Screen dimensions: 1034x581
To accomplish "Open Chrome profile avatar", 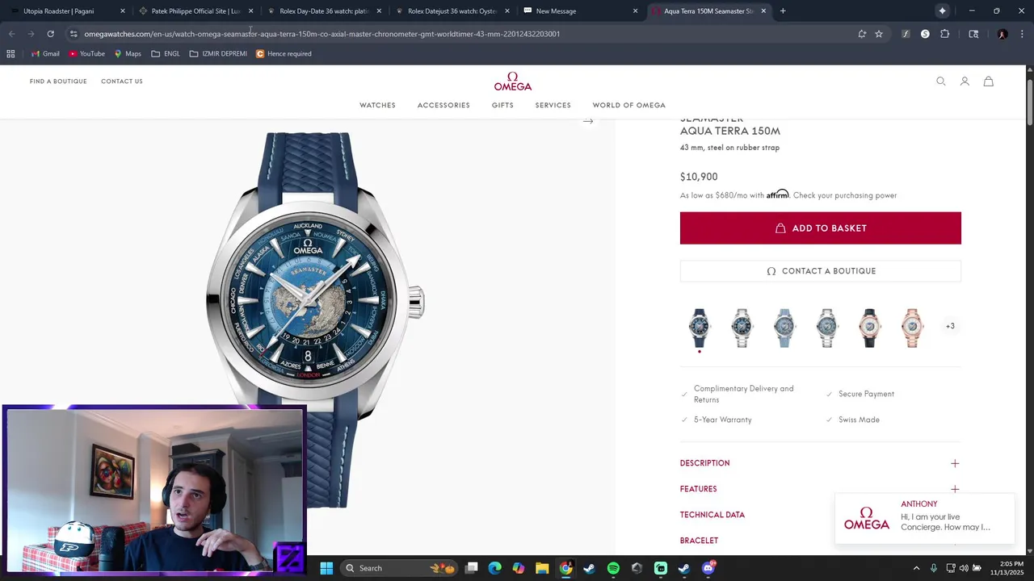I will point(1002,34).
